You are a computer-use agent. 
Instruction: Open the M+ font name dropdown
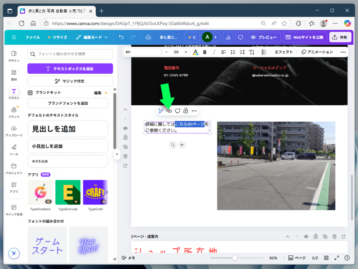click(x=142, y=52)
